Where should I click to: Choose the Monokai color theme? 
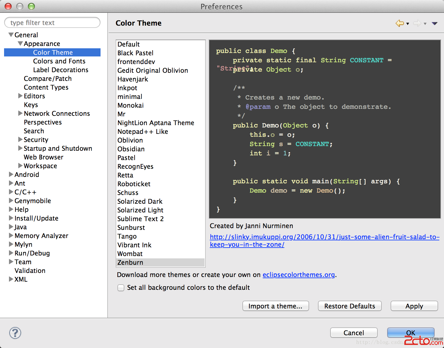(130, 105)
